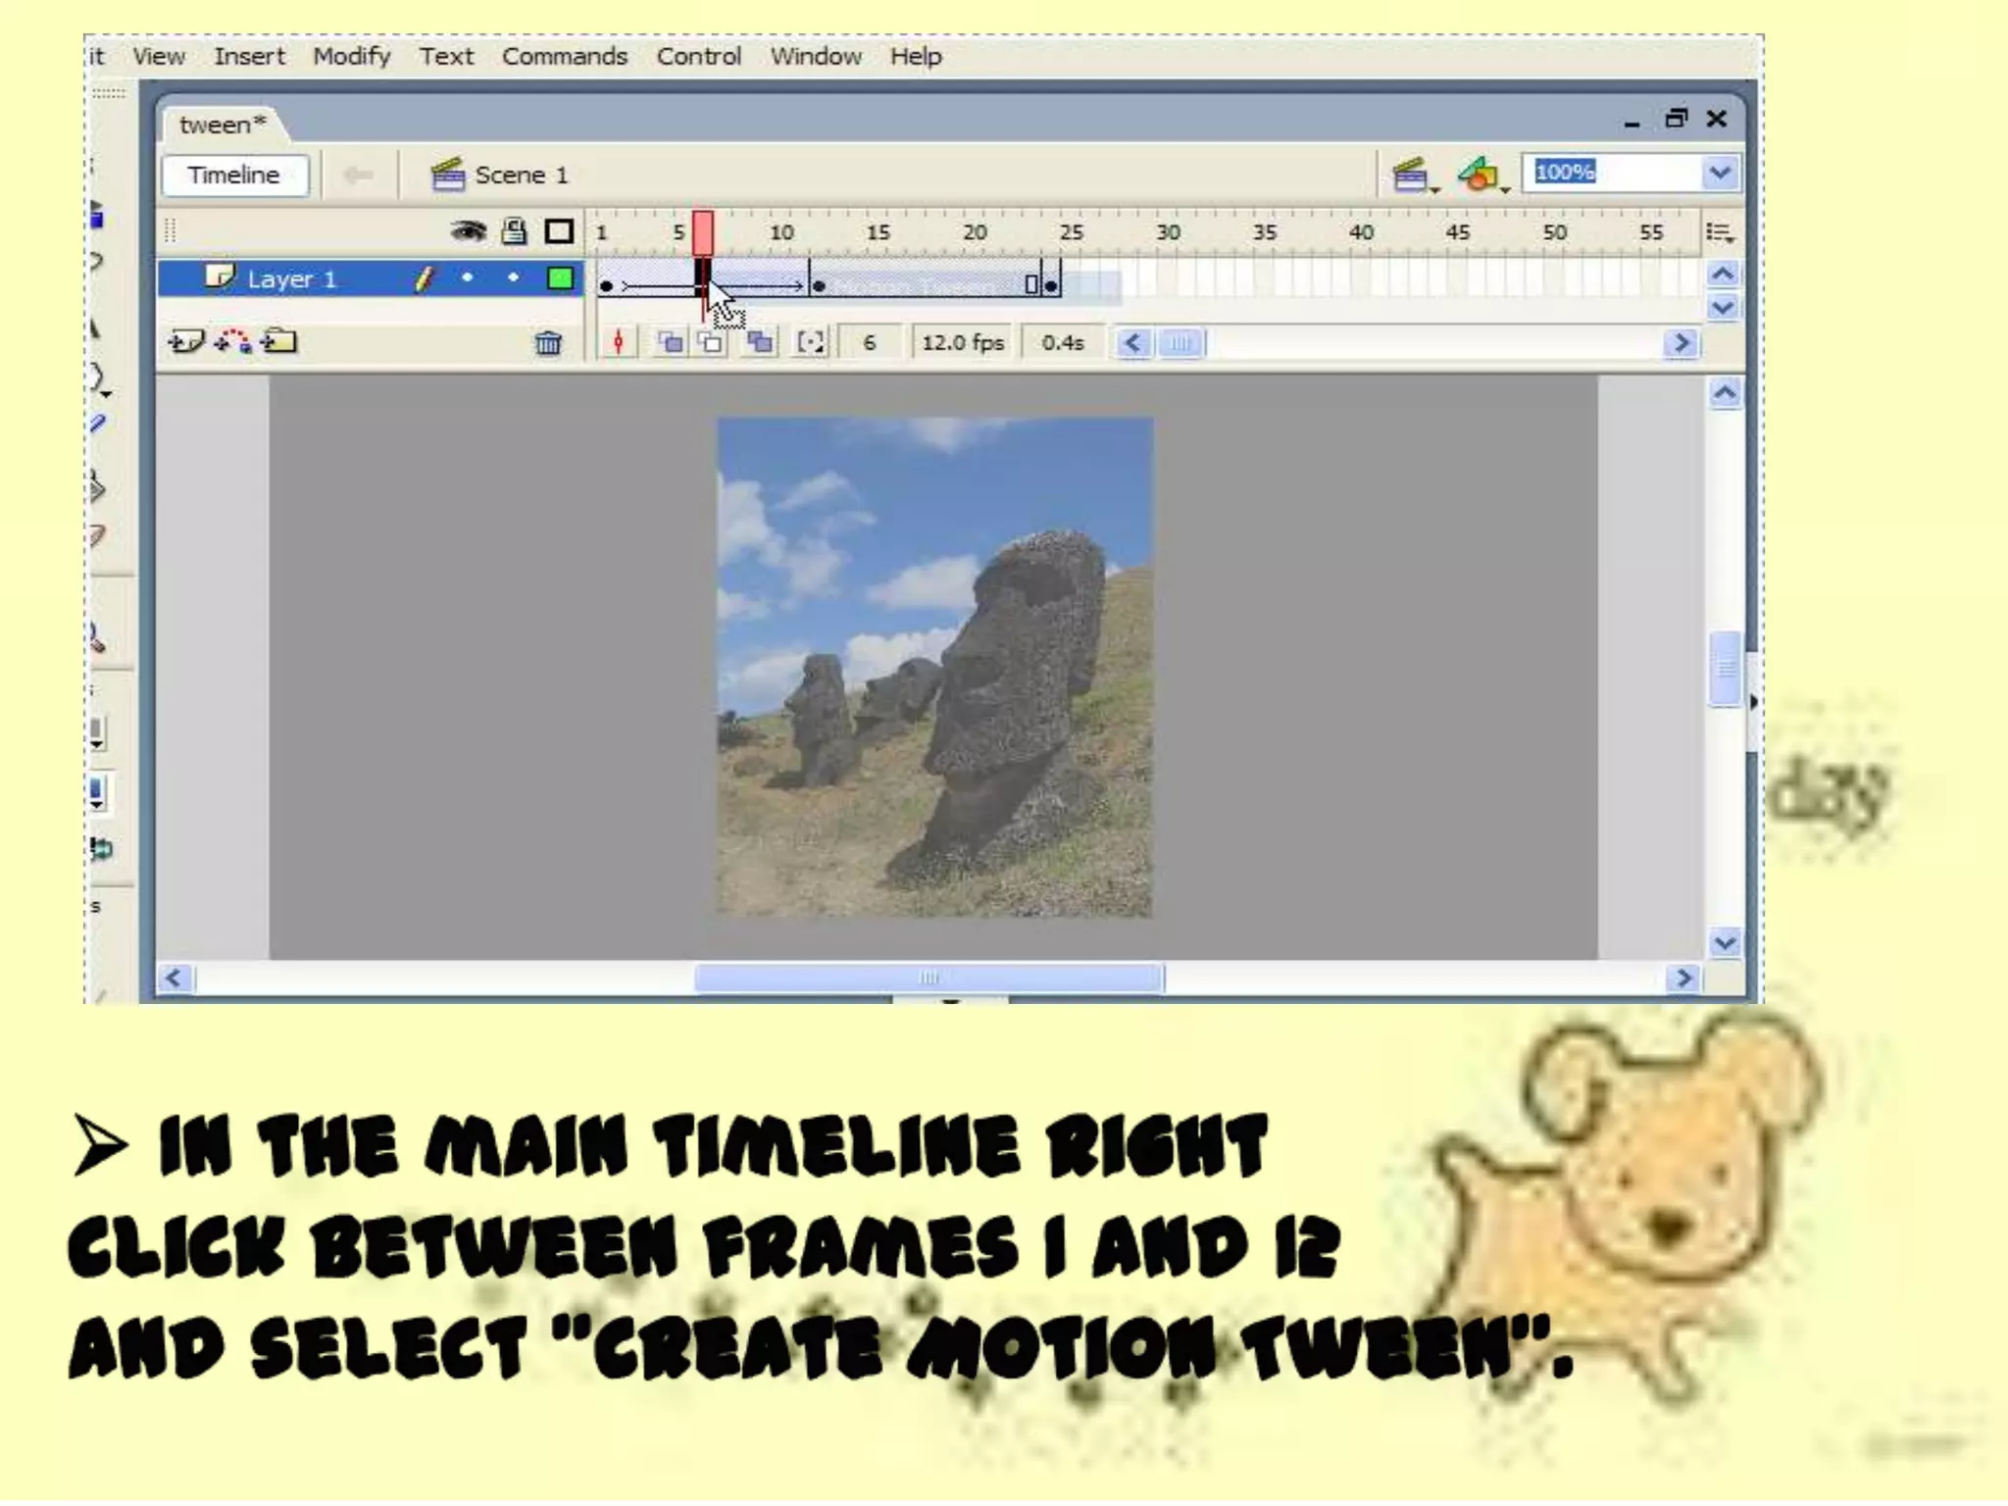The image size is (2008, 1506).
Task: Toggle the lock dot for Layer 1
Action: tap(513, 279)
